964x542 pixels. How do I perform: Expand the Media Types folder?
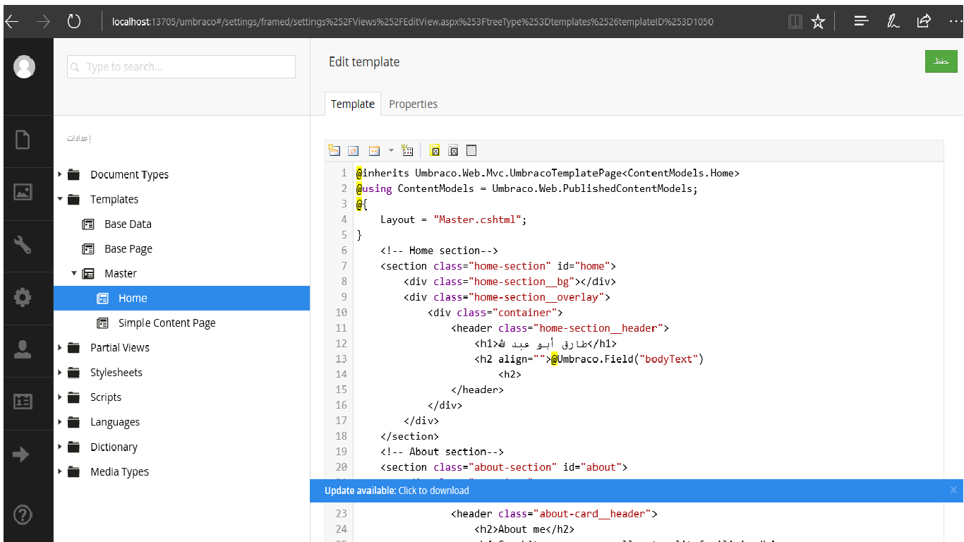click(60, 471)
